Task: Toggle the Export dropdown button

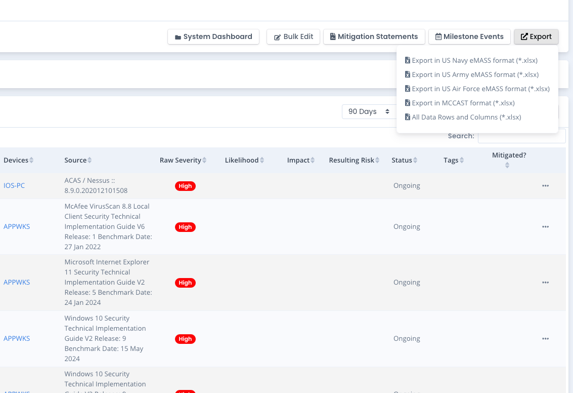Action: (536, 36)
